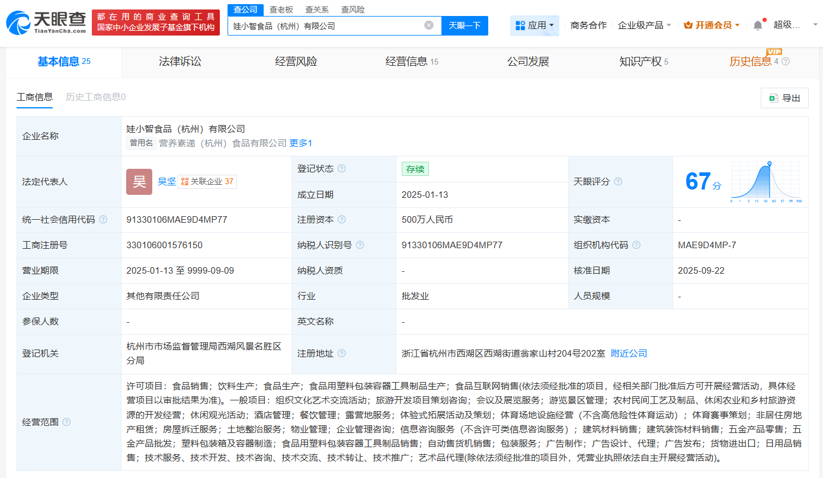The height and width of the screenshot is (478, 823).
Task: Click the grid icon beside 应用
Action: click(521, 25)
